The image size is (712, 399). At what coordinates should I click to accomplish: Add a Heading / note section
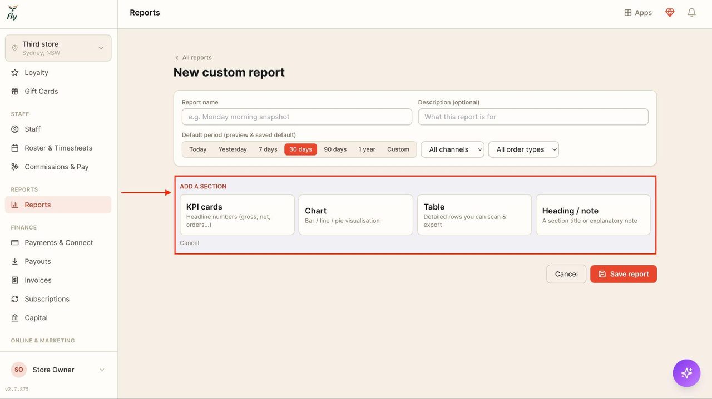pos(593,215)
